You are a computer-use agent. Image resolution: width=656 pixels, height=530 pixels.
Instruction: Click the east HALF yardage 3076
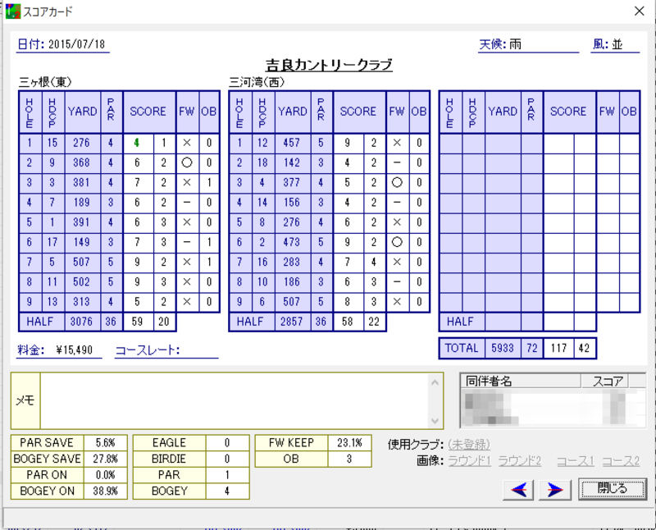click(82, 322)
